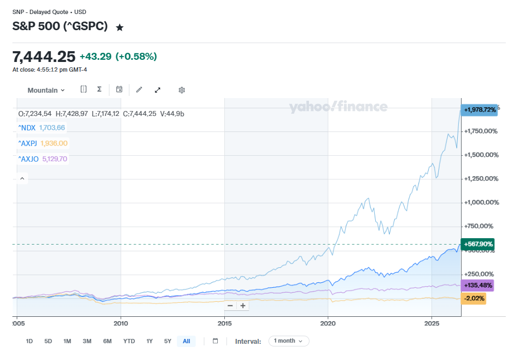Click the +1,500.00% axis label
The image size is (516, 354).
tap(481, 155)
